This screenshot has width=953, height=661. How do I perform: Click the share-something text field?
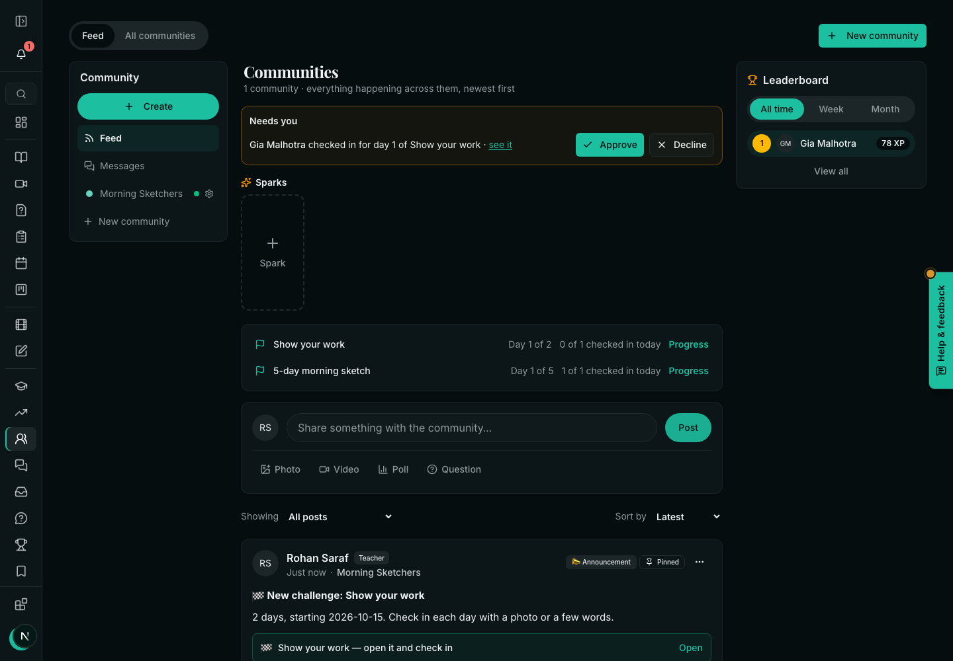[472, 428]
